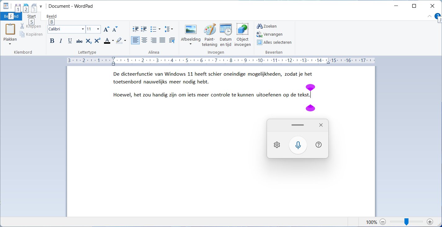Click the Save icon in quick access toolbar
442x227 pixels.
(x=18, y=6)
